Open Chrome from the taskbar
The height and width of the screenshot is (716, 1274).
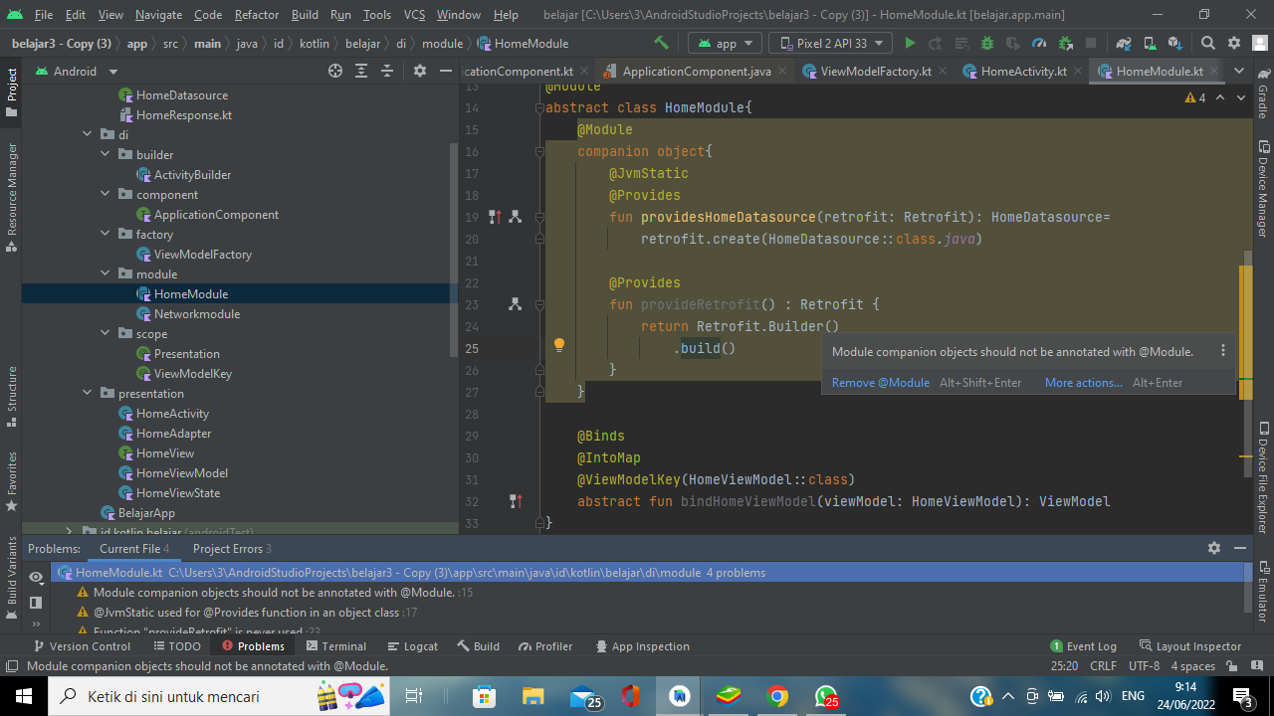[777, 696]
